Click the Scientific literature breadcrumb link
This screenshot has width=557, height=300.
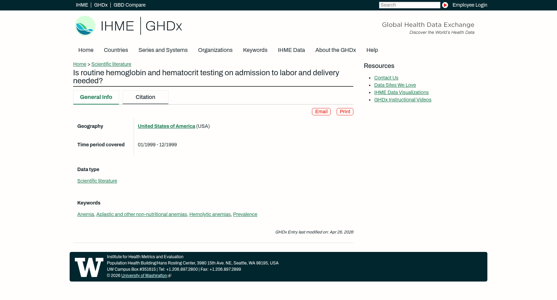(x=111, y=64)
